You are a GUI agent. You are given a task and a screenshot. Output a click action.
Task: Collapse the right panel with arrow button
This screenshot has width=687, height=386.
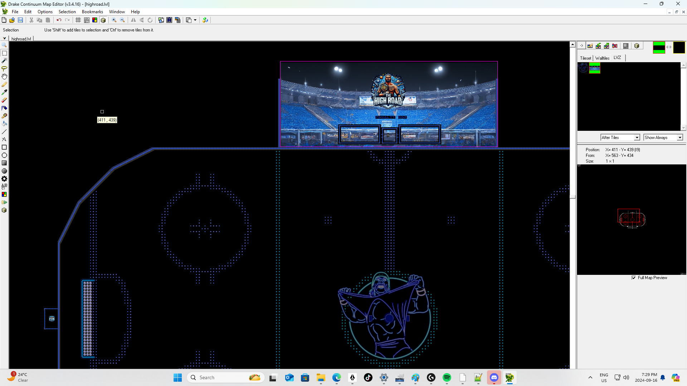(582, 46)
